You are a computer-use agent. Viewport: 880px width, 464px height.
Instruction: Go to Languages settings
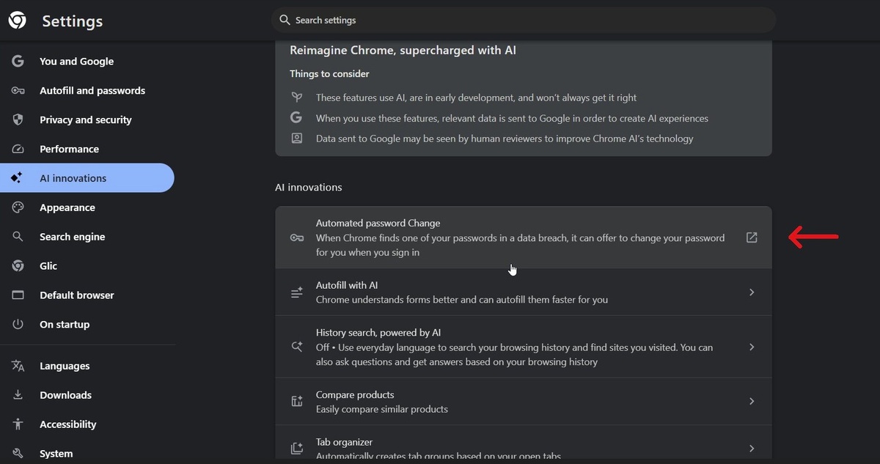point(65,366)
